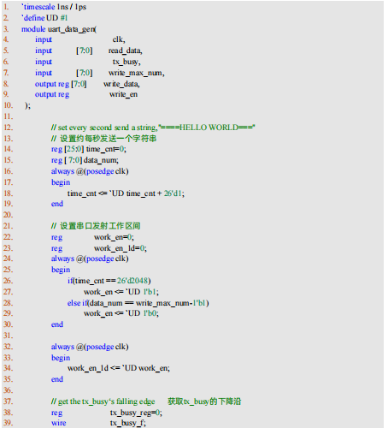Viewport: 388px width, 434px height.
Task: Click line number 31 in gutter
Action: [8, 336]
